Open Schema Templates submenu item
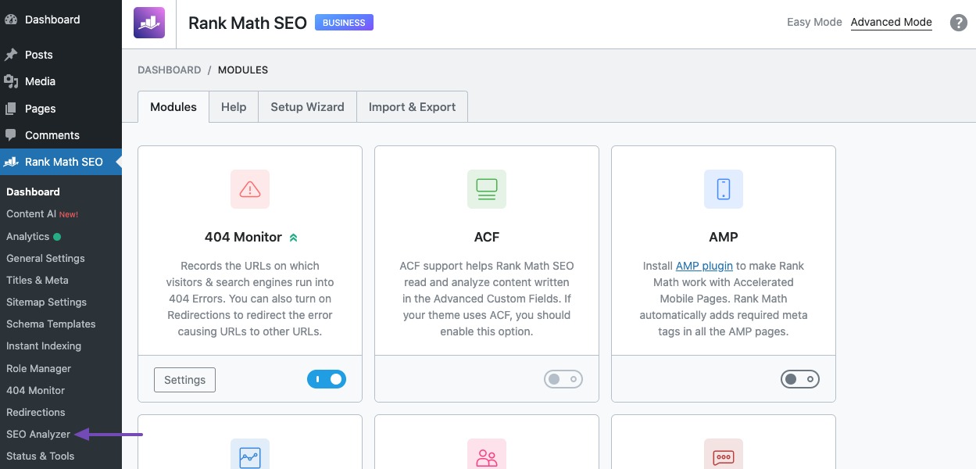 [51, 324]
